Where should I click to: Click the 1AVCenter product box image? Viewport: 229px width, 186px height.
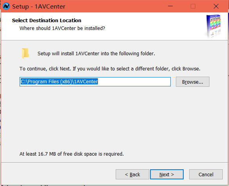(213, 26)
